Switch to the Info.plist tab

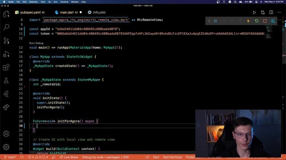(97, 12)
